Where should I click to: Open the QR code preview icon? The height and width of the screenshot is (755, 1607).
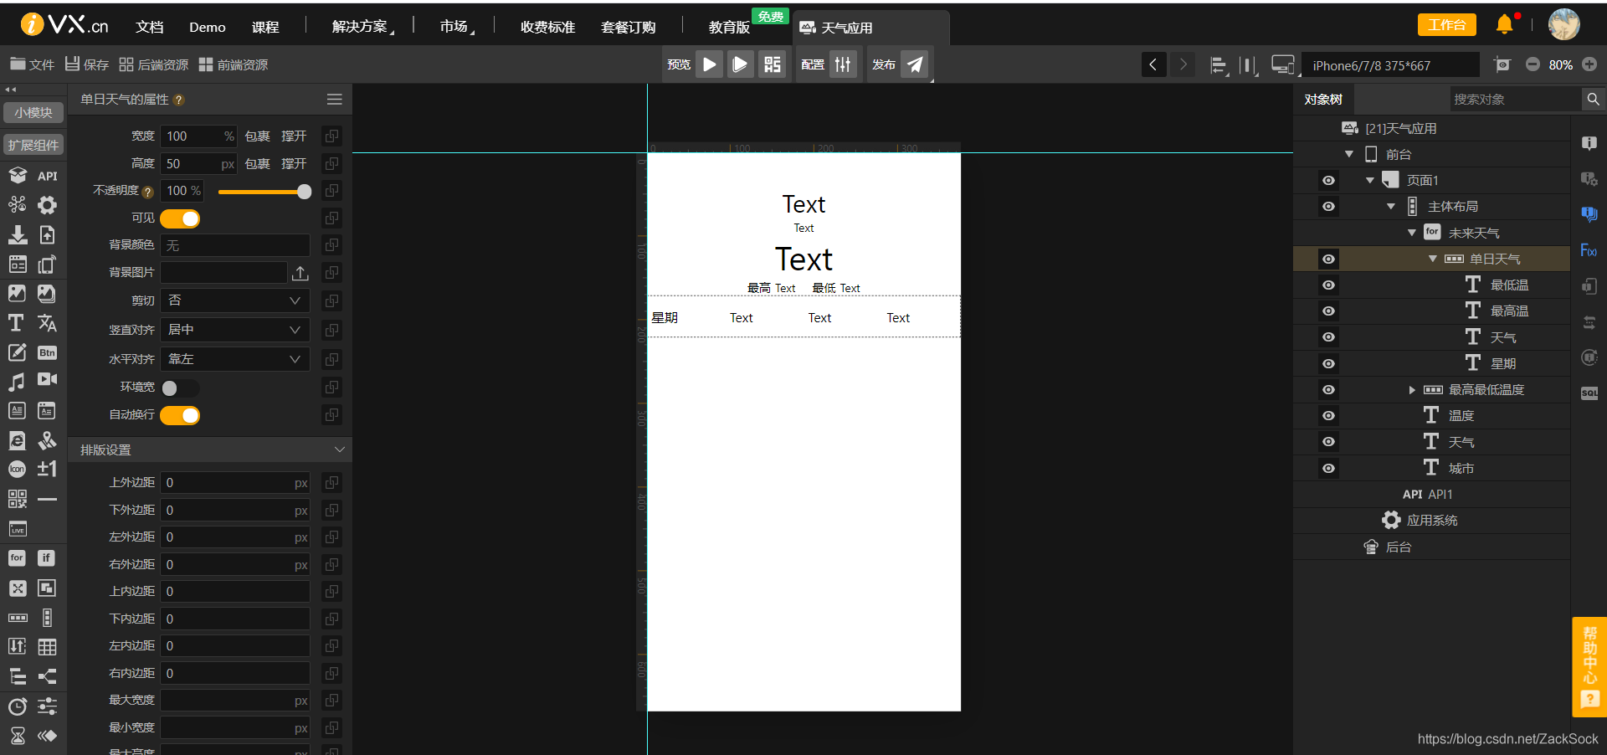772,64
